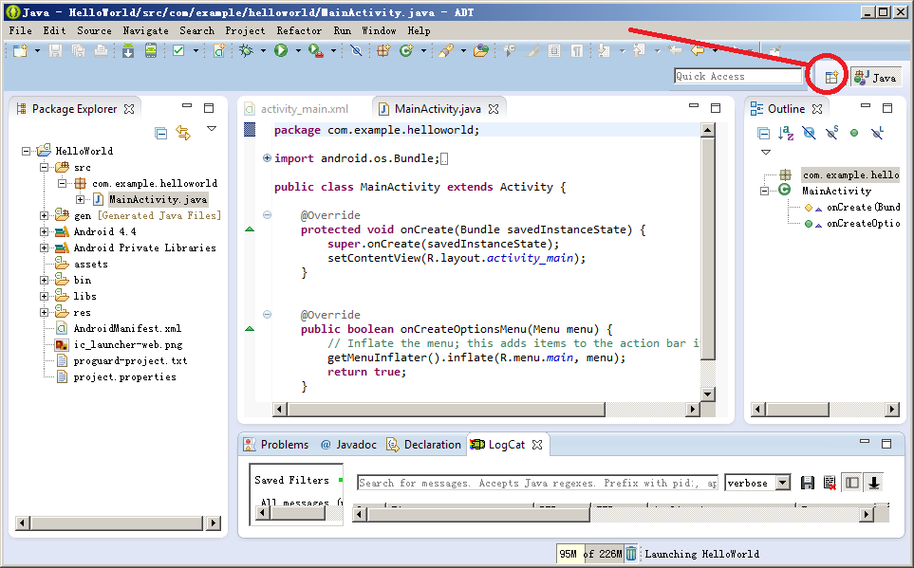914x568 pixels.
Task: Toggle Hide Local Types in Outline
Action: [877, 134]
